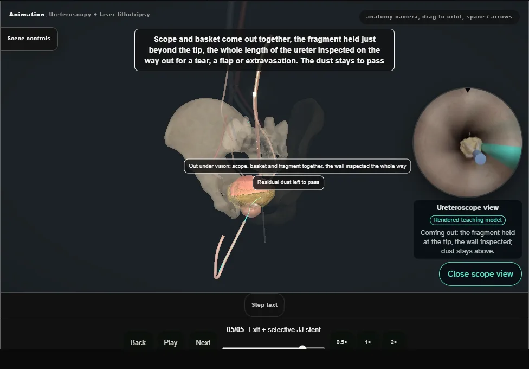Click the Ureteroscopy + laser lithotripsy title
The width and height of the screenshot is (529, 369).
[x=100, y=15]
